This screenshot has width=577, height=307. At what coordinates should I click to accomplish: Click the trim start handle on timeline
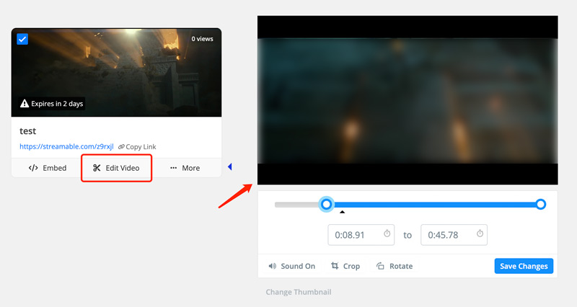coord(326,204)
